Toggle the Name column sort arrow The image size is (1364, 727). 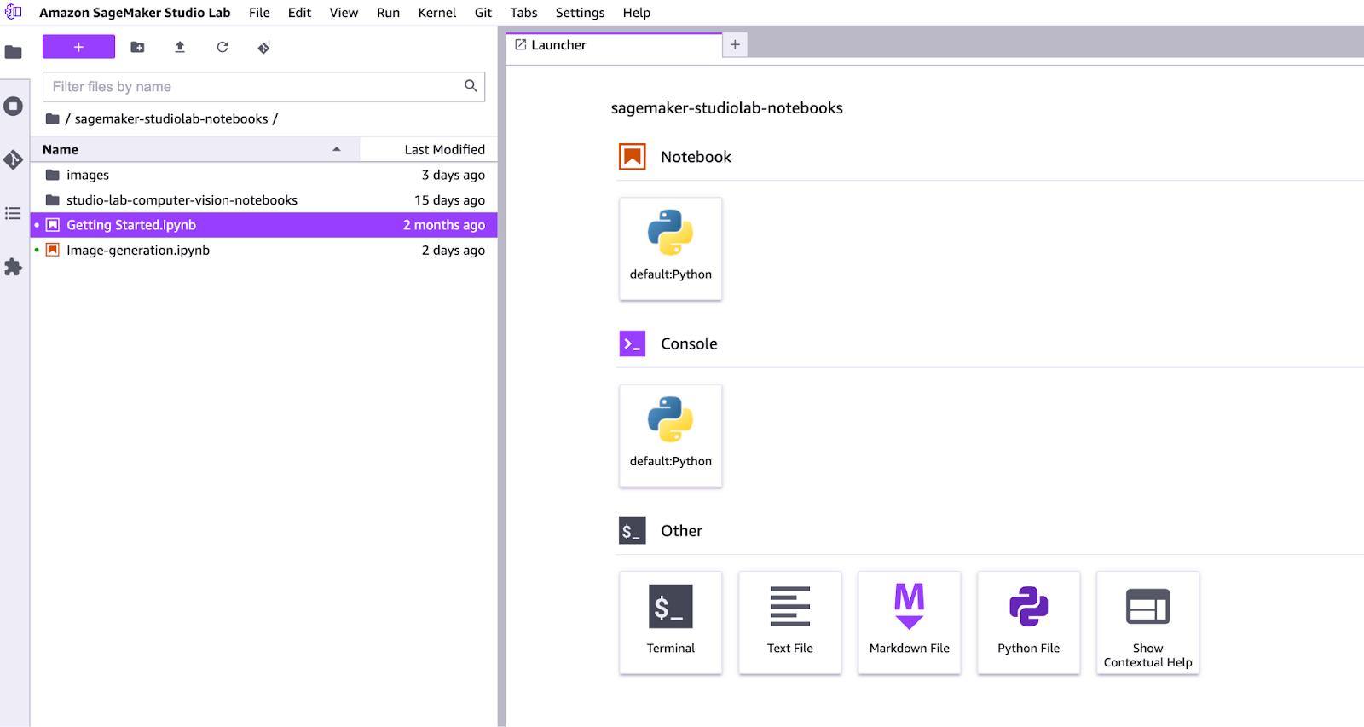coord(337,149)
